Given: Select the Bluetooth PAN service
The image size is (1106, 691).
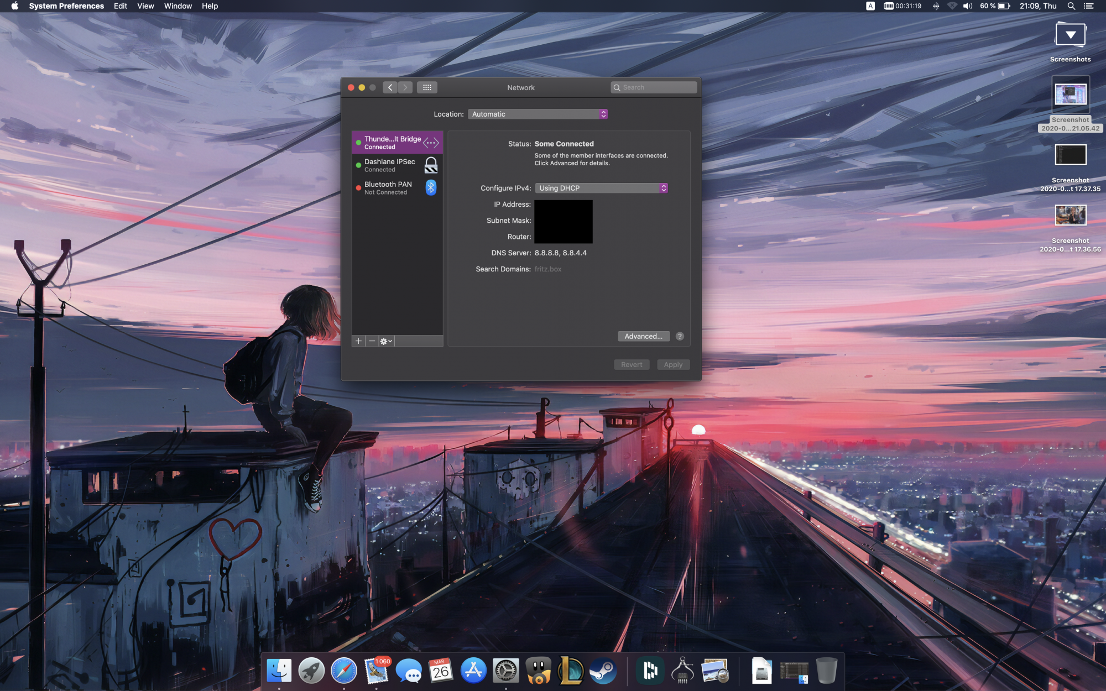Looking at the screenshot, I should (x=397, y=188).
